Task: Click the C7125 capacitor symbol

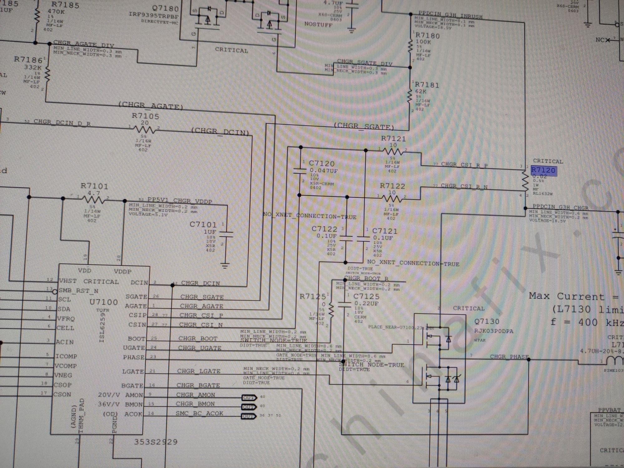Action: click(x=345, y=305)
